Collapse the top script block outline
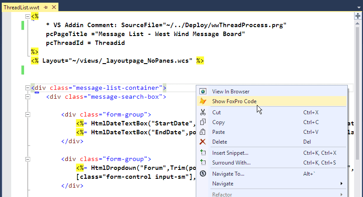This screenshot has width=363, height=197. tap(28, 16)
